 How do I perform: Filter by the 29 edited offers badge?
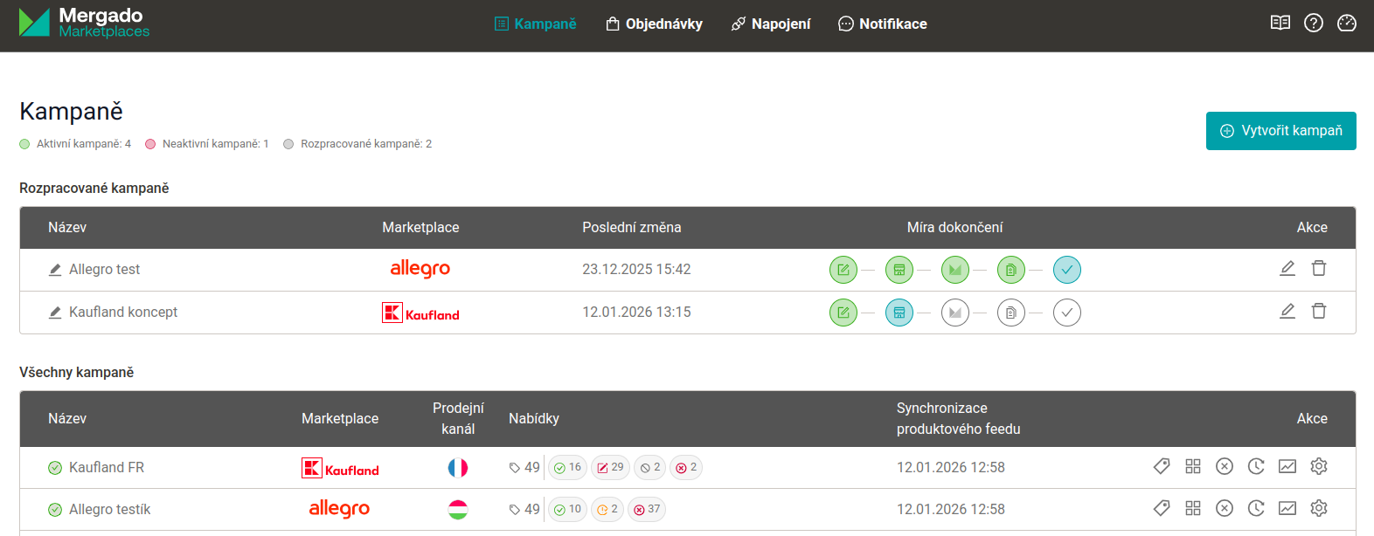tap(610, 468)
